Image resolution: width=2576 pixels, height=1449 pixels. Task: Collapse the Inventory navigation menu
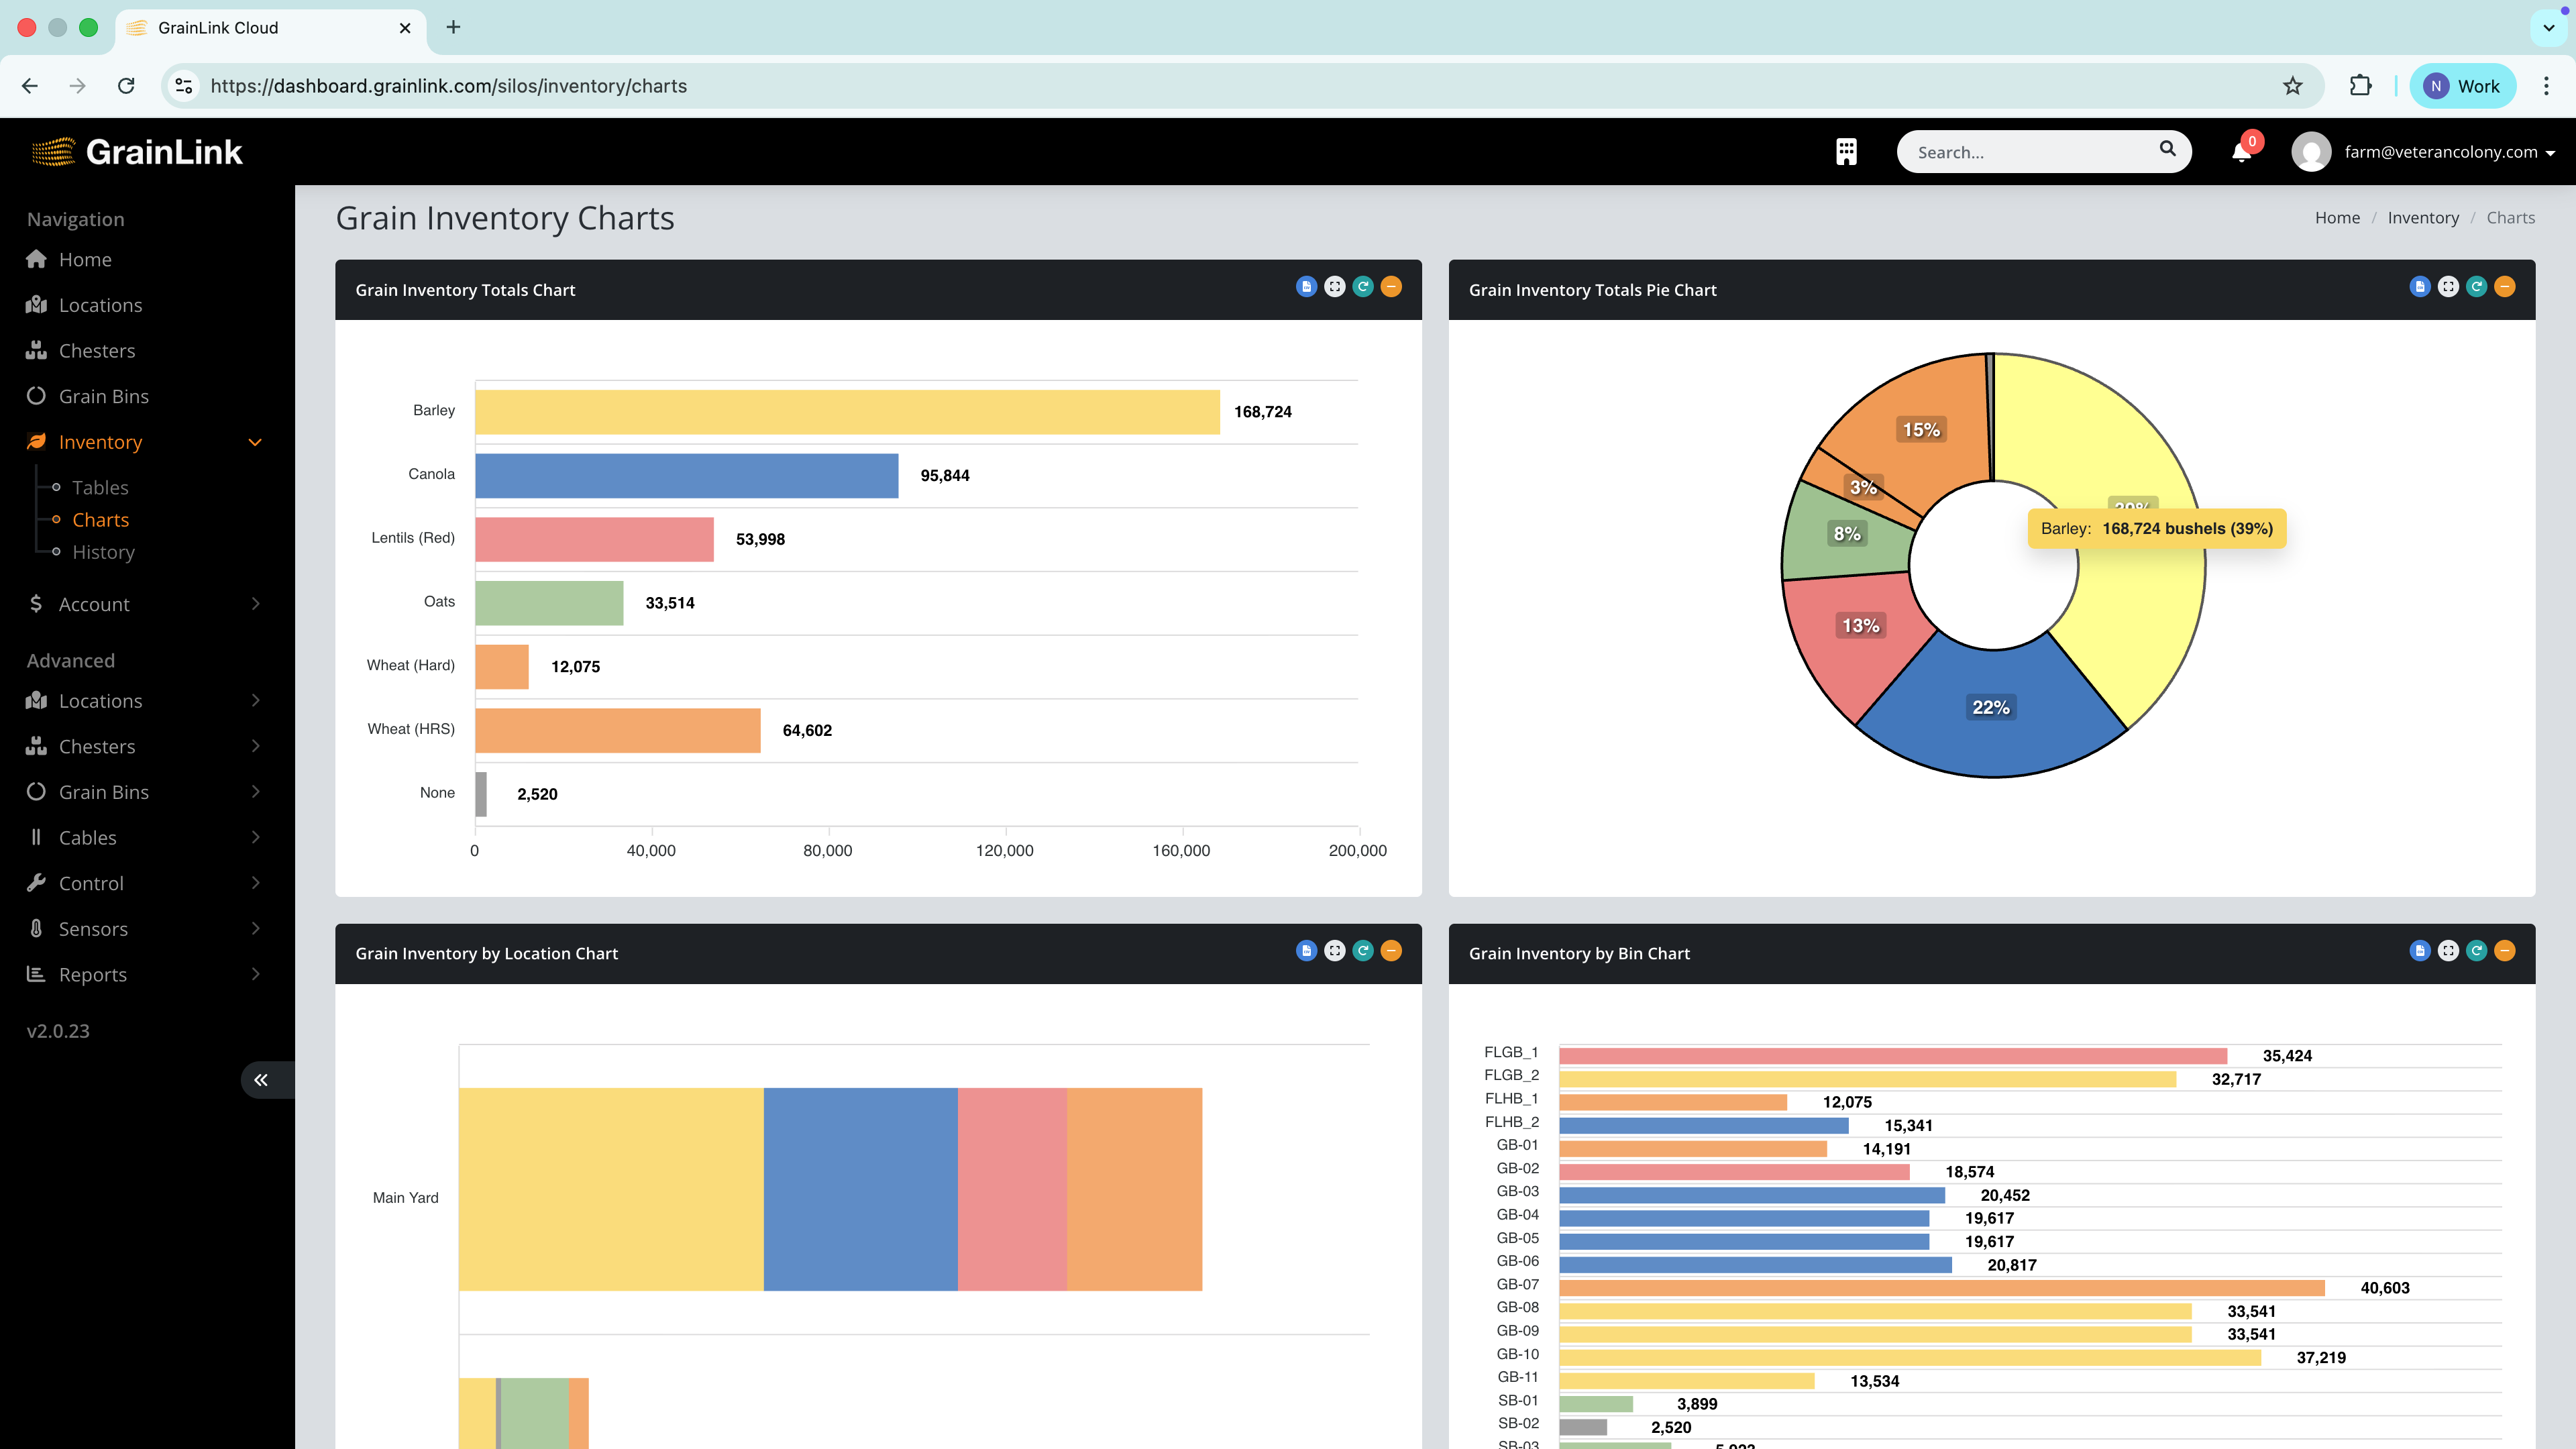pyautogui.click(x=255, y=441)
